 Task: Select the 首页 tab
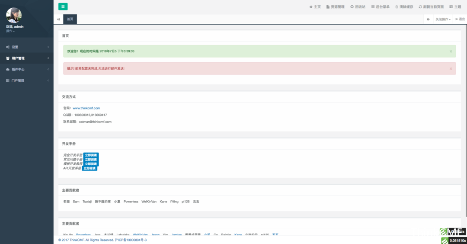coord(70,19)
